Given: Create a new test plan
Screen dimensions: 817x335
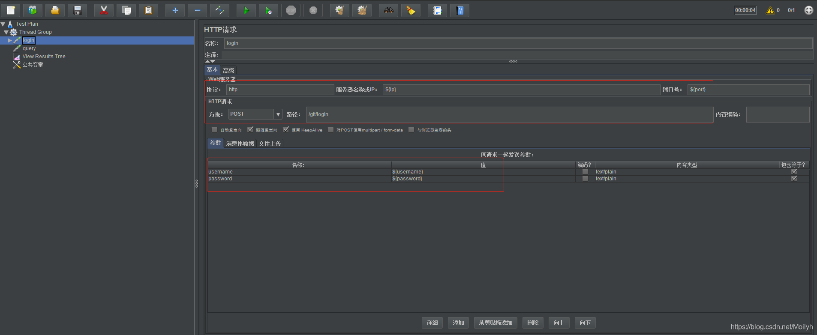Looking at the screenshot, I should 11,10.
